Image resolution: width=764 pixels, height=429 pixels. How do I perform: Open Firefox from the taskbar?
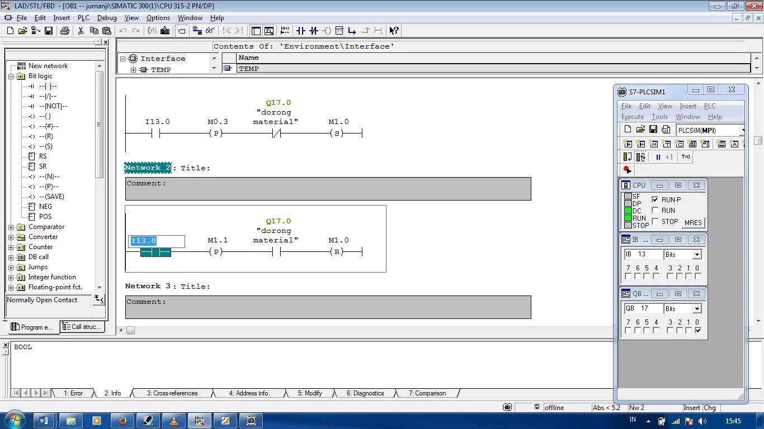click(x=122, y=421)
